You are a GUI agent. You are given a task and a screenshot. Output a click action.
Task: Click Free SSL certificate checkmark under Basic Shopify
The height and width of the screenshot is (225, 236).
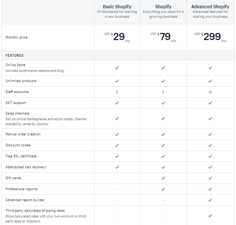[x=117, y=156]
